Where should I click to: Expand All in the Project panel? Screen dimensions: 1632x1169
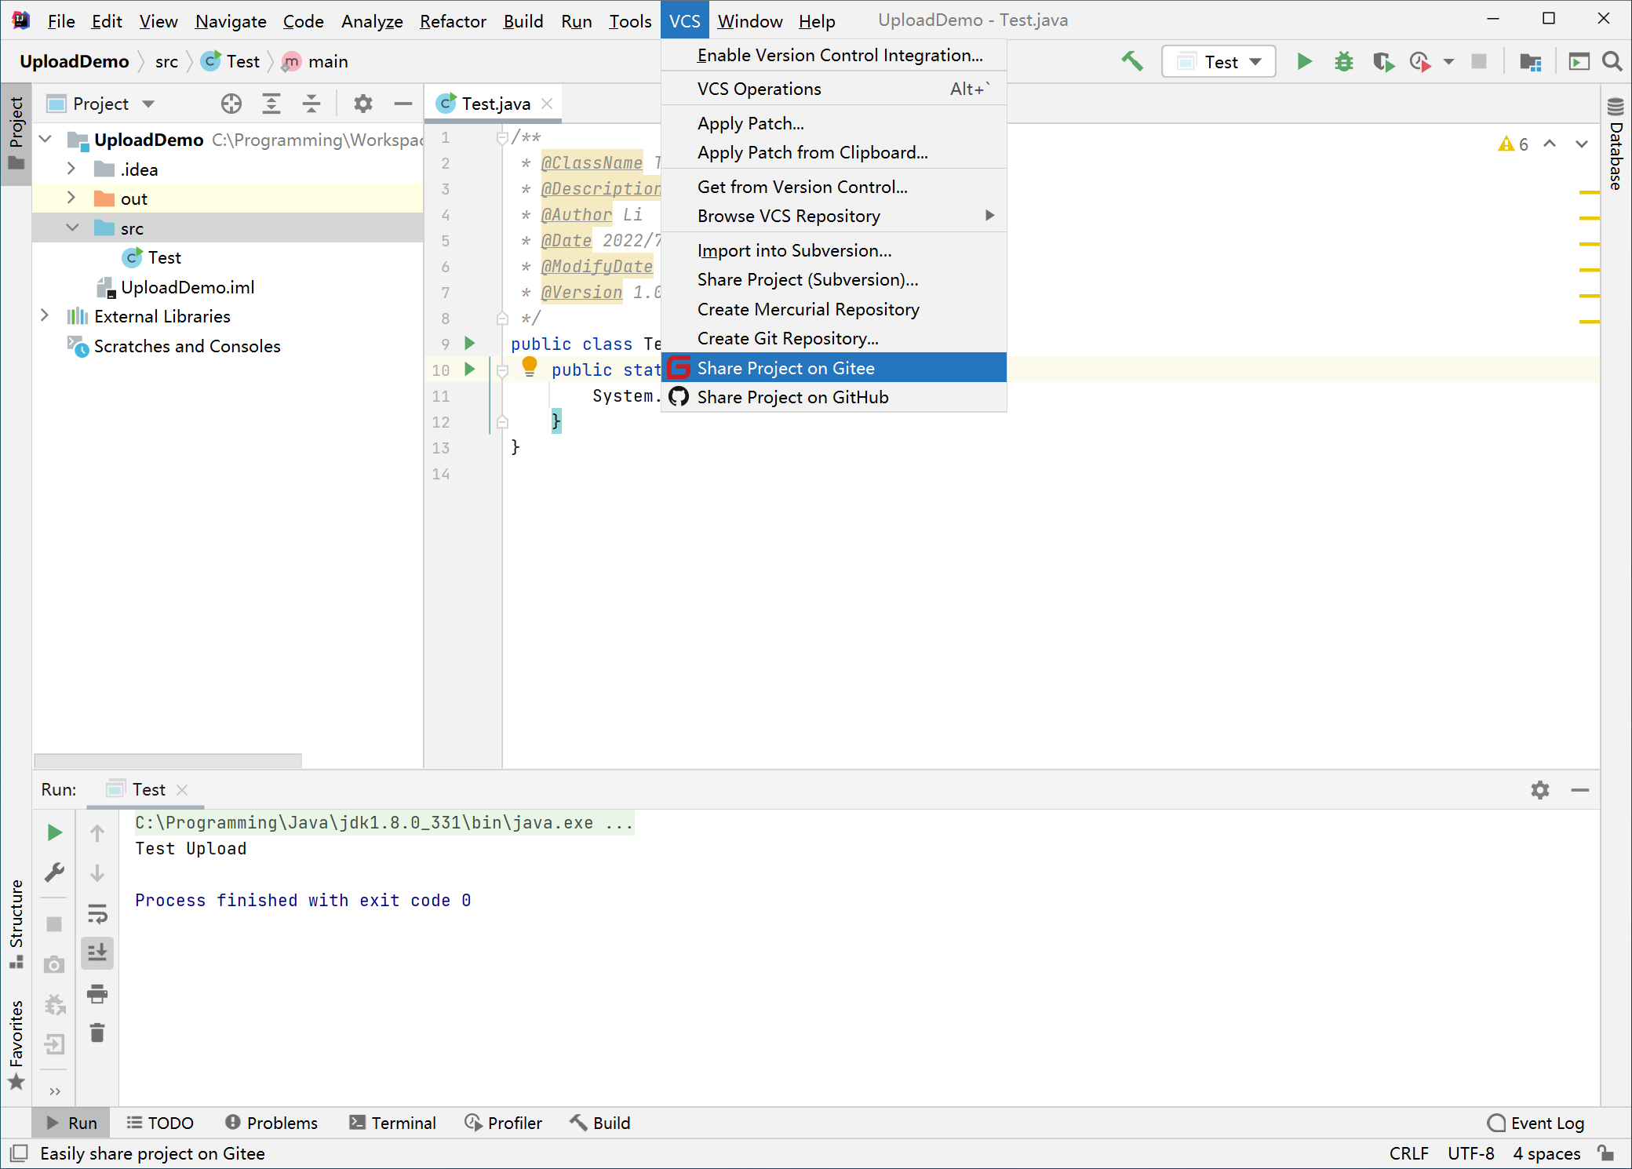pyautogui.click(x=271, y=104)
